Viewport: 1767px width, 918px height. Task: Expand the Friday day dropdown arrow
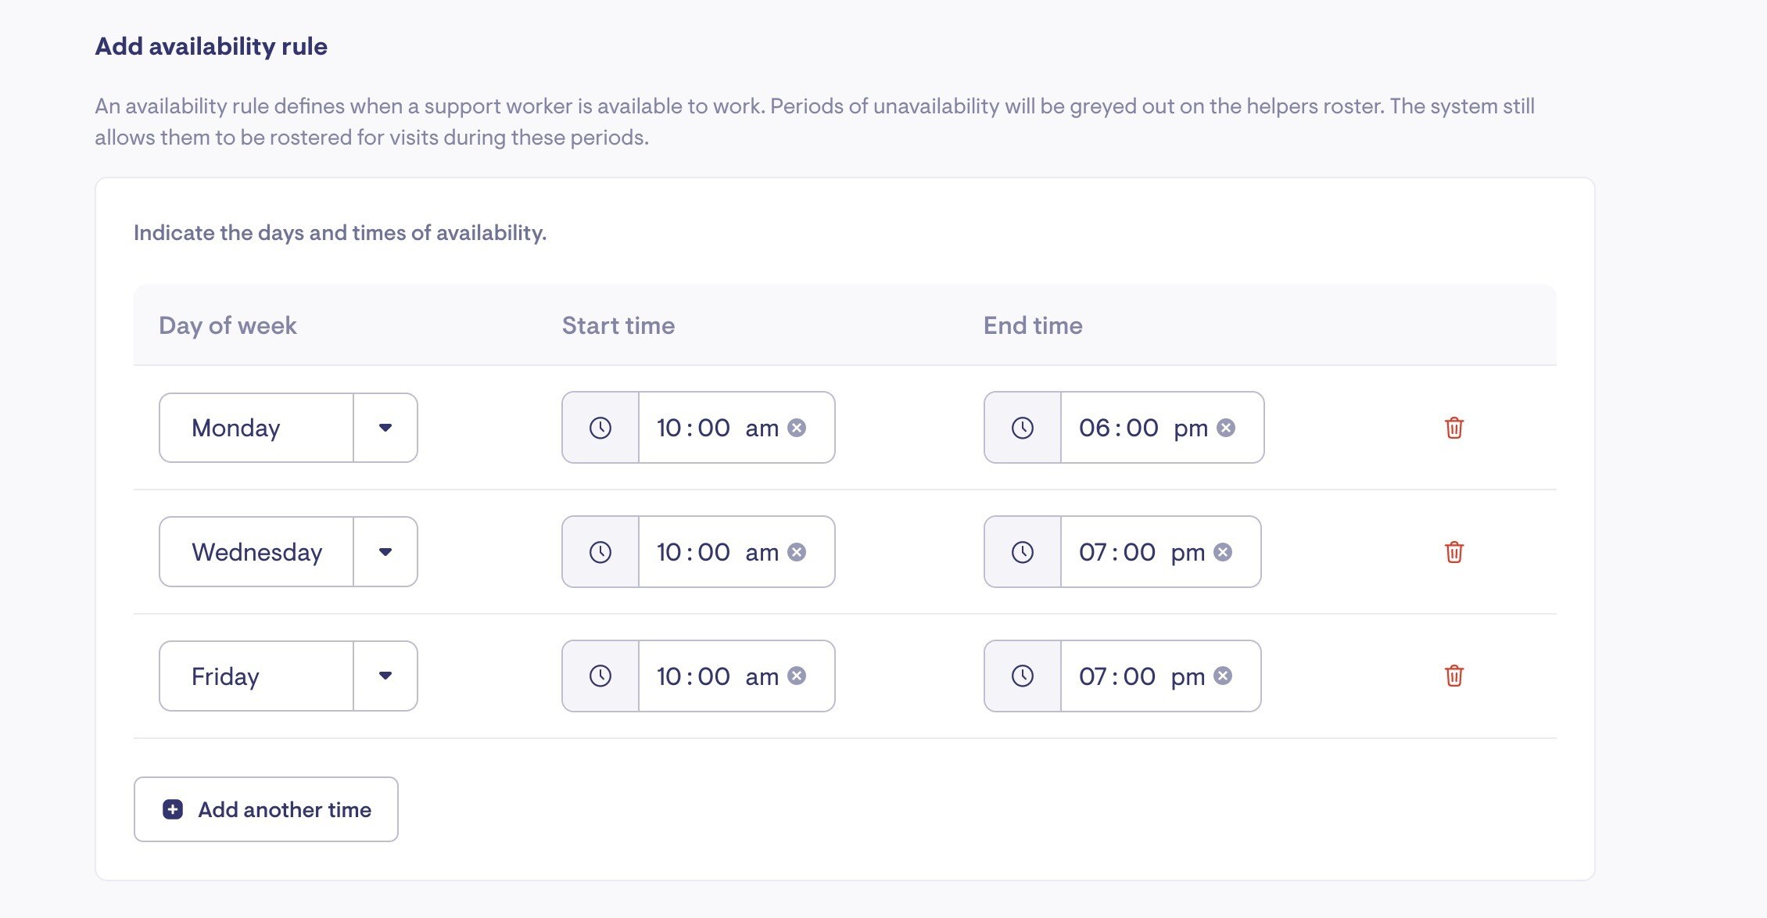385,676
